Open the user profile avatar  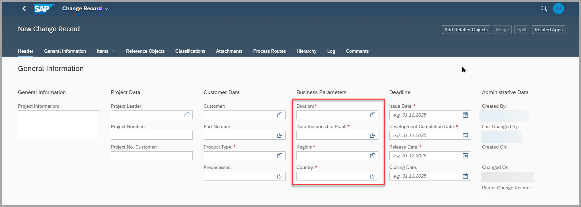pyautogui.click(x=558, y=8)
